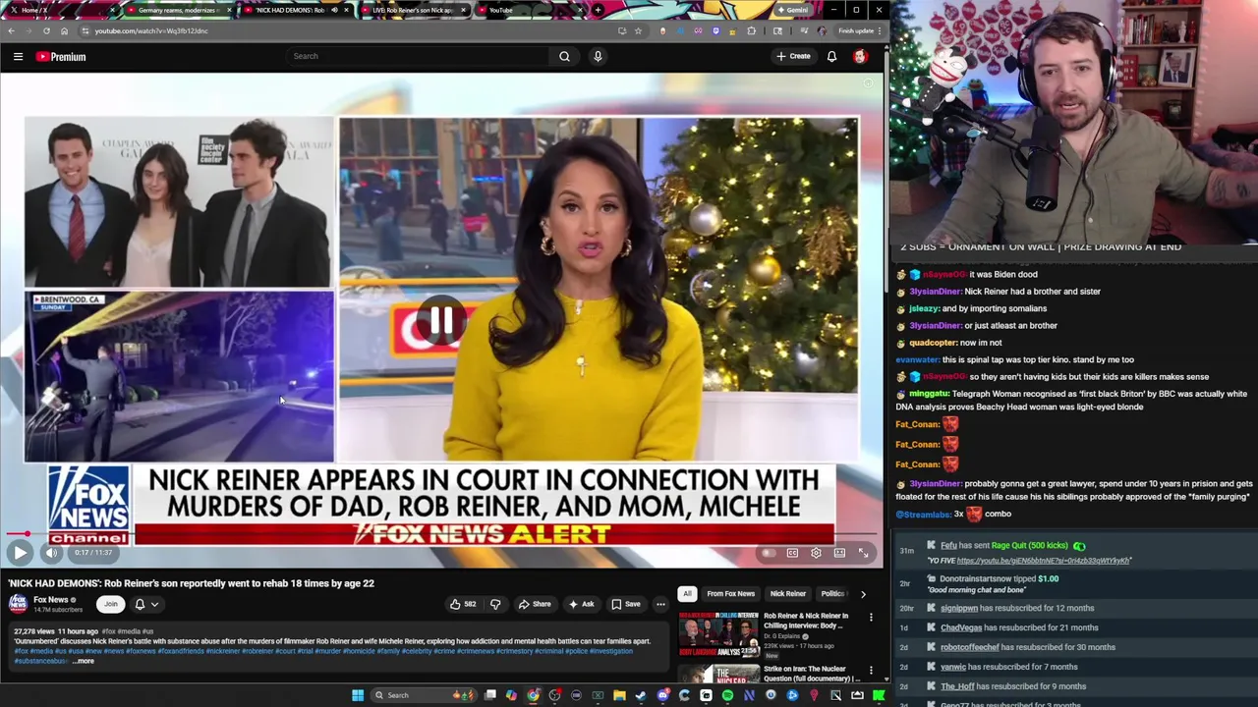Reload the page
This screenshot has width=1258, height=707.
(x=46, y=30)
